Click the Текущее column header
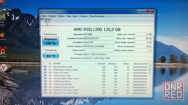 point(101,64)
